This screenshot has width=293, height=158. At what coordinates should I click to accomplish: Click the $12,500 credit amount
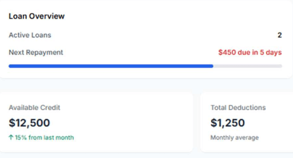pos(29,123)
